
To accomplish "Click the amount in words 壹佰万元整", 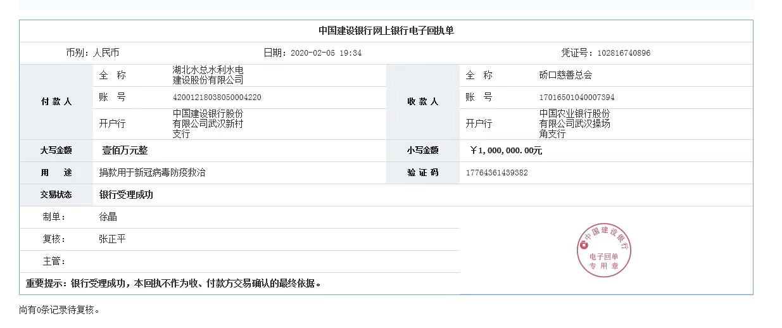I will [125, 151].
